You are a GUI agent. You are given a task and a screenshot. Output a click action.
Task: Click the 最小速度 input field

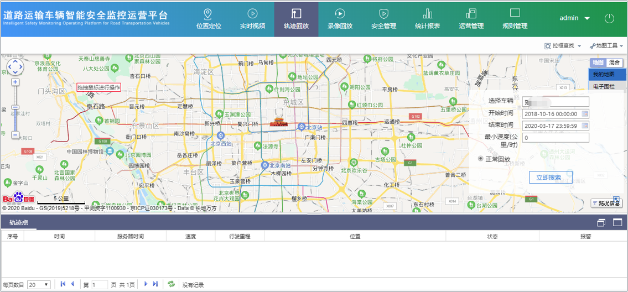(x=556, y=138)
